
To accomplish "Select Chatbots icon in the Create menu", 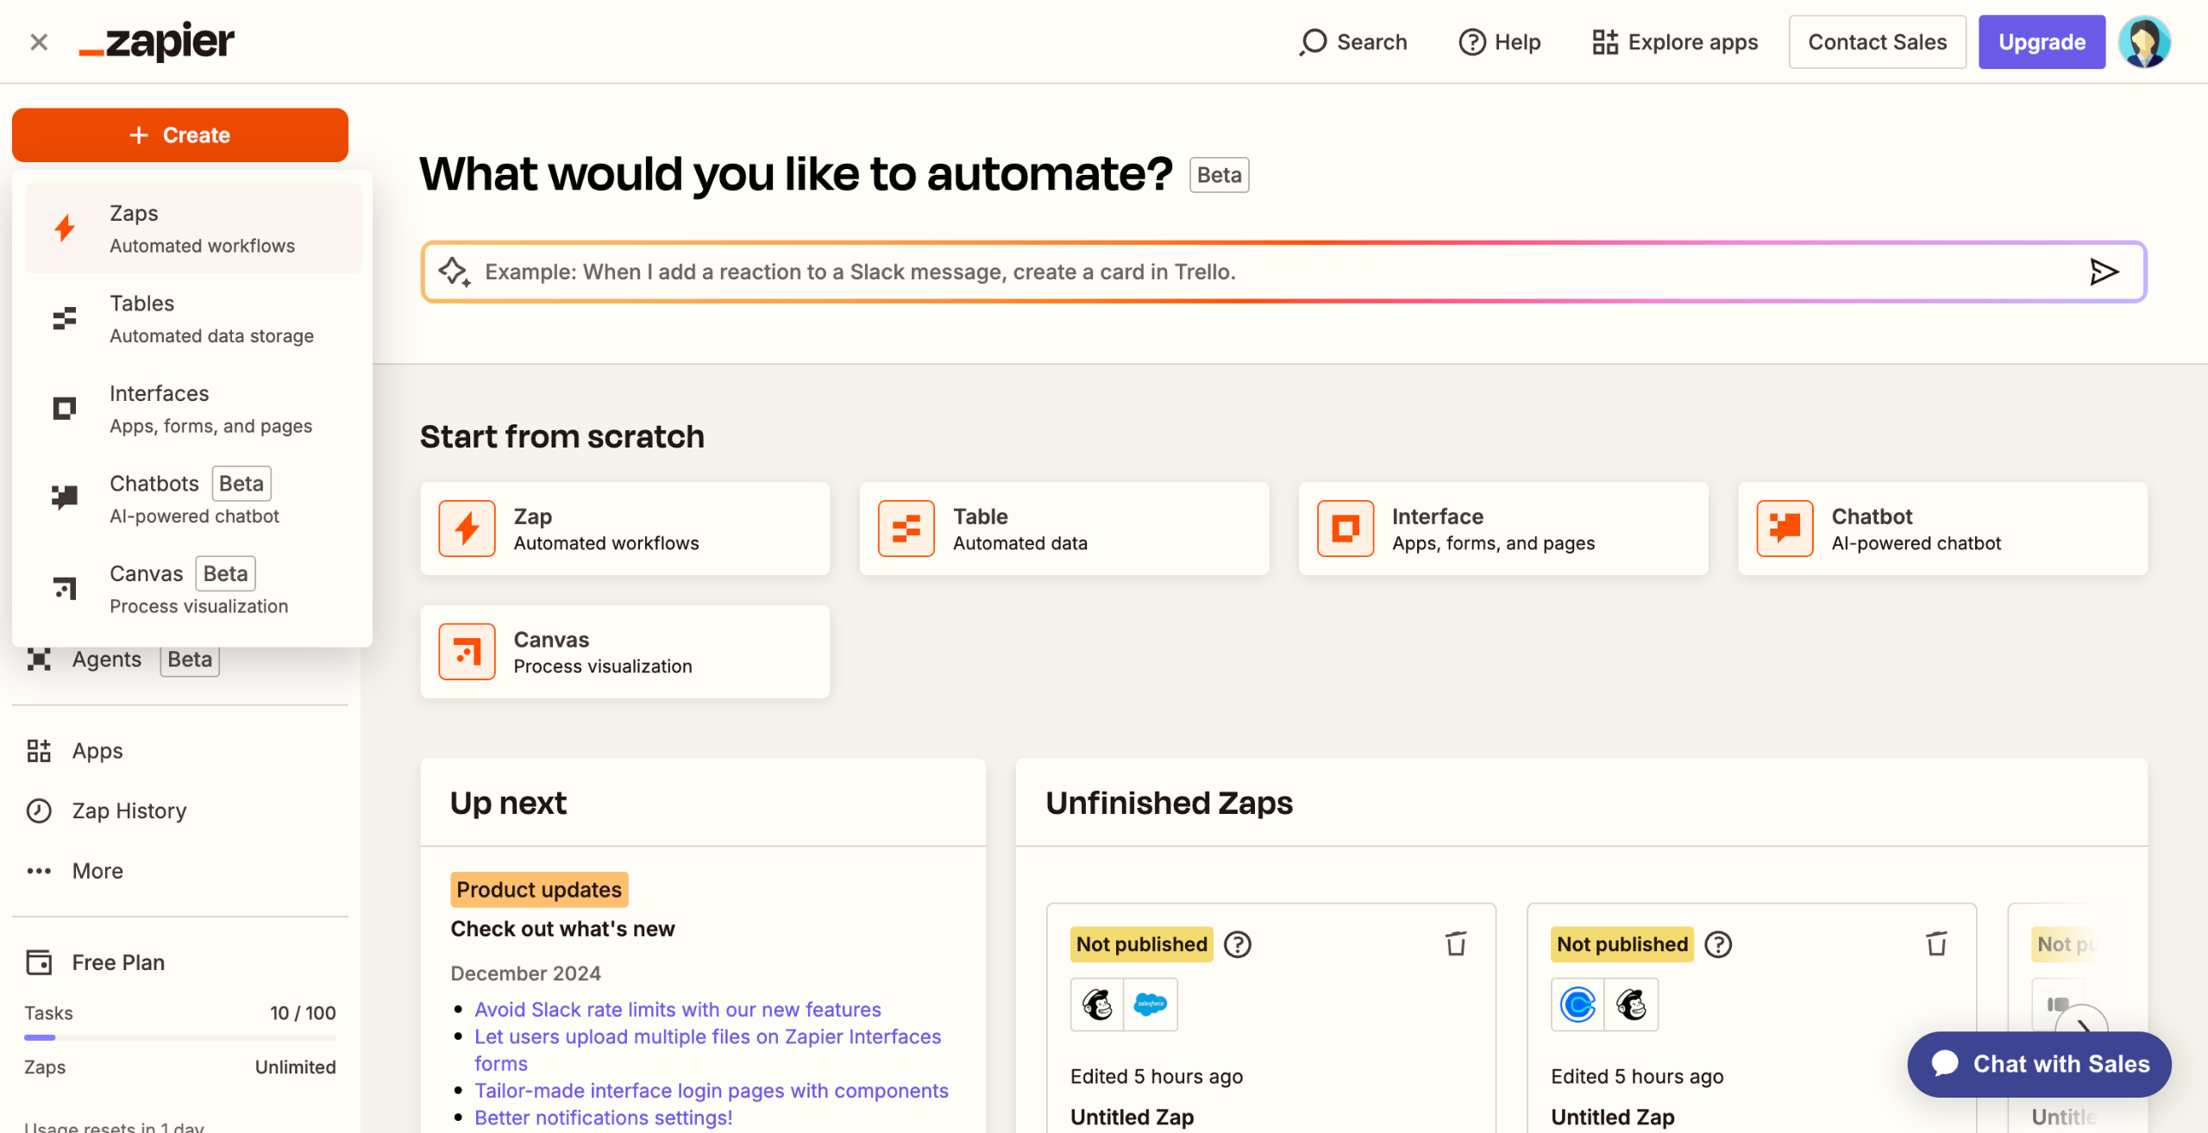I will 64,497.
